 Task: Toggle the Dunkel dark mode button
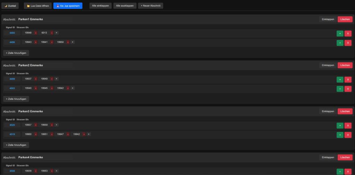pos(10,6)
